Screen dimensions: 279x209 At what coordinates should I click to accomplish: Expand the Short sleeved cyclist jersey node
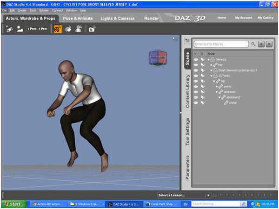pyautogui.click(x=212, y=70)
